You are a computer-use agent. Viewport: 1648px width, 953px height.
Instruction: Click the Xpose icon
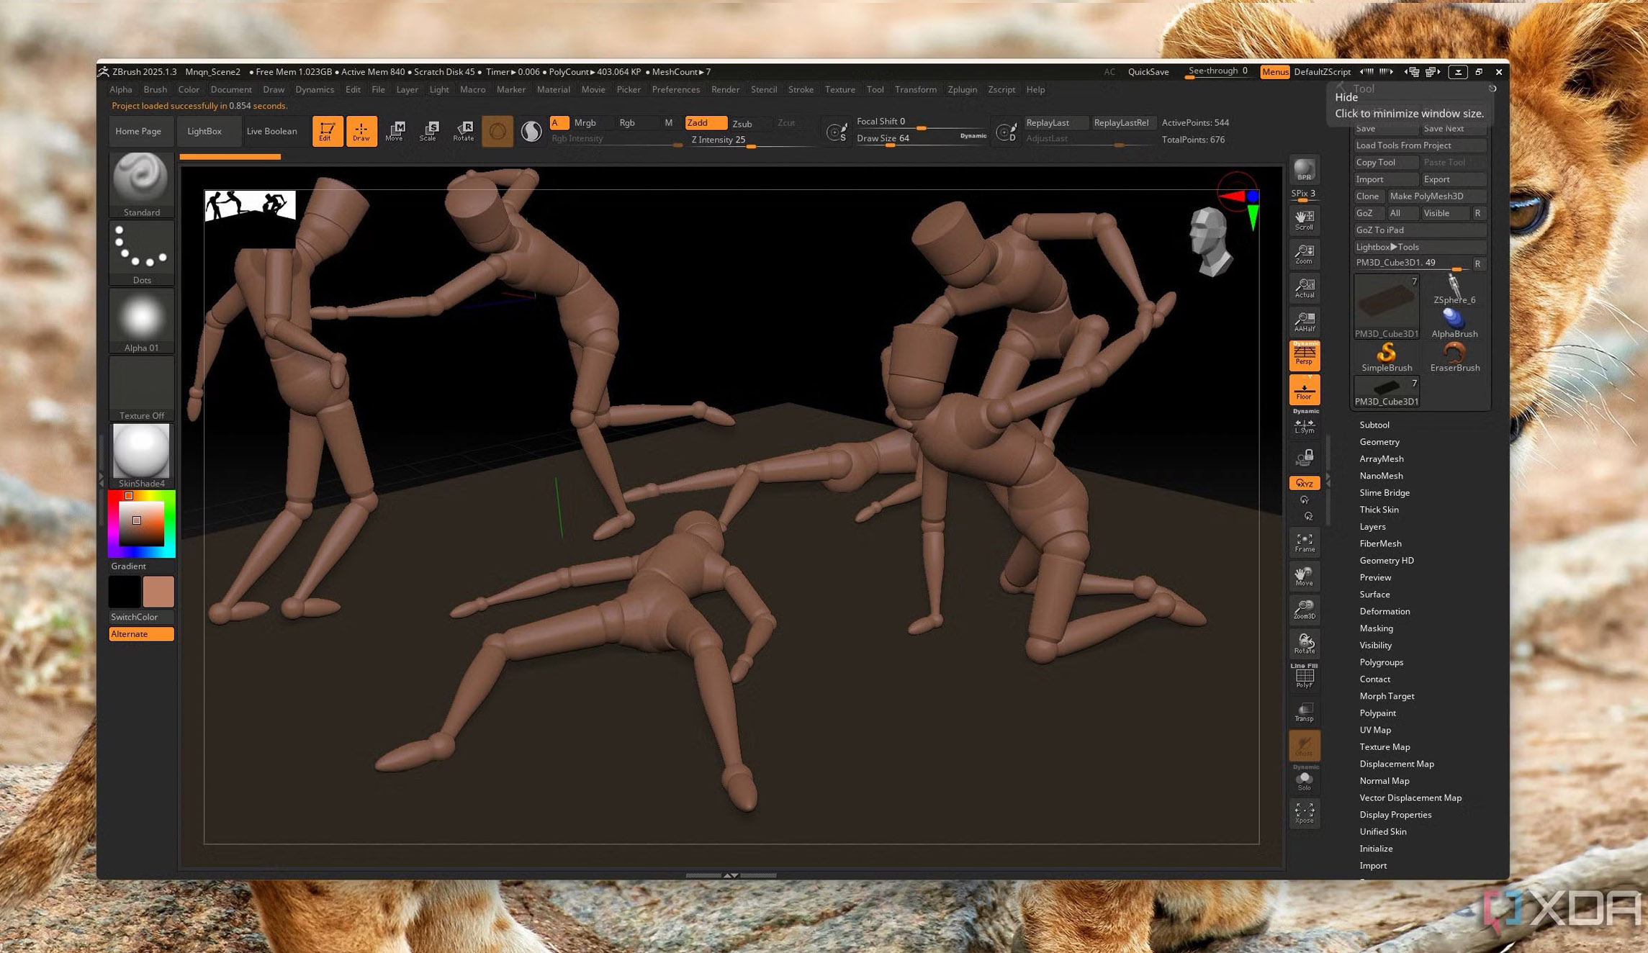point(1304,813)
